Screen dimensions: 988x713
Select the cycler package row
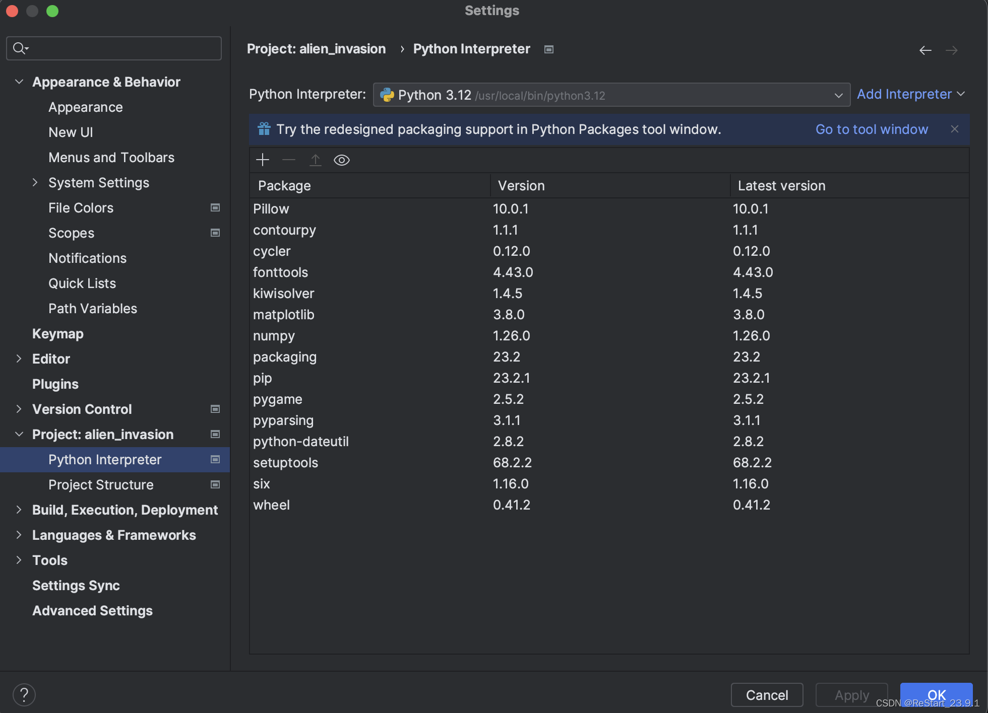tap(609, 251)
